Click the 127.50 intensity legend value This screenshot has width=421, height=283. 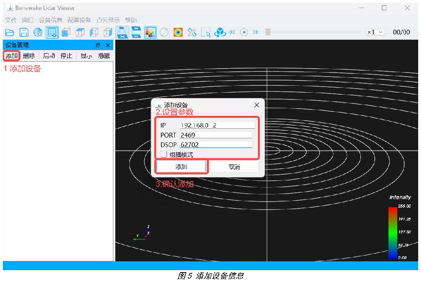405,232
